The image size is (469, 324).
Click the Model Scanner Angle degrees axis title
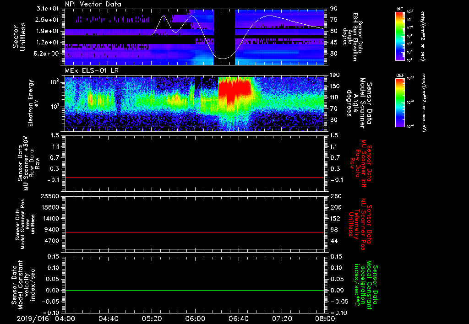pos(359,103)
